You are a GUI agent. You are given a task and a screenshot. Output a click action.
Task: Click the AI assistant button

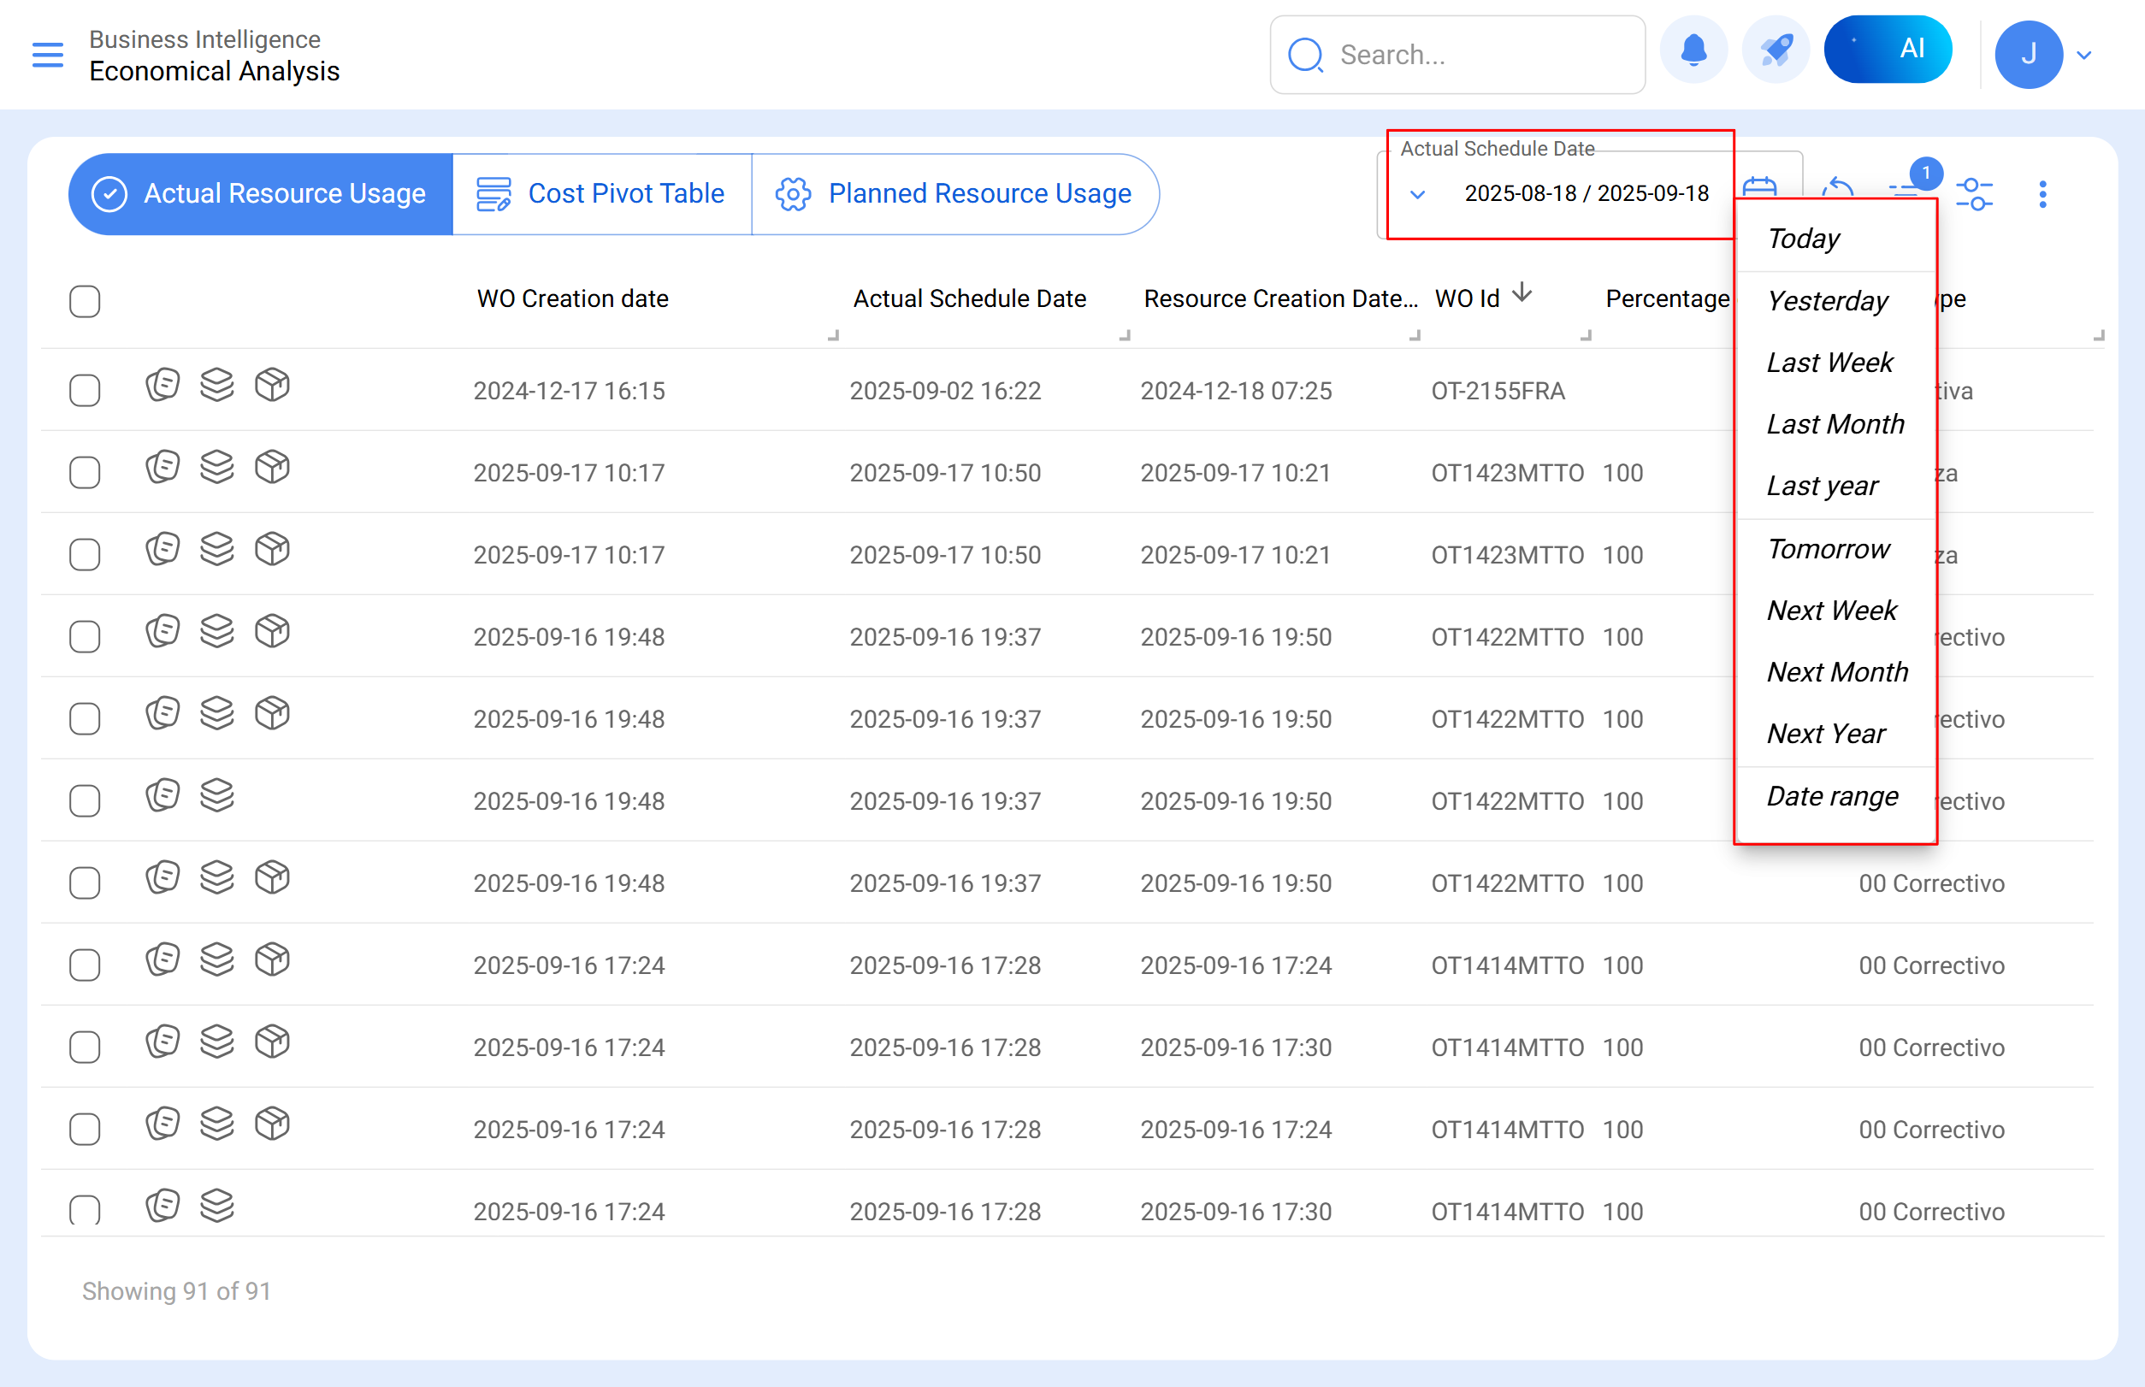[1888, 50]
